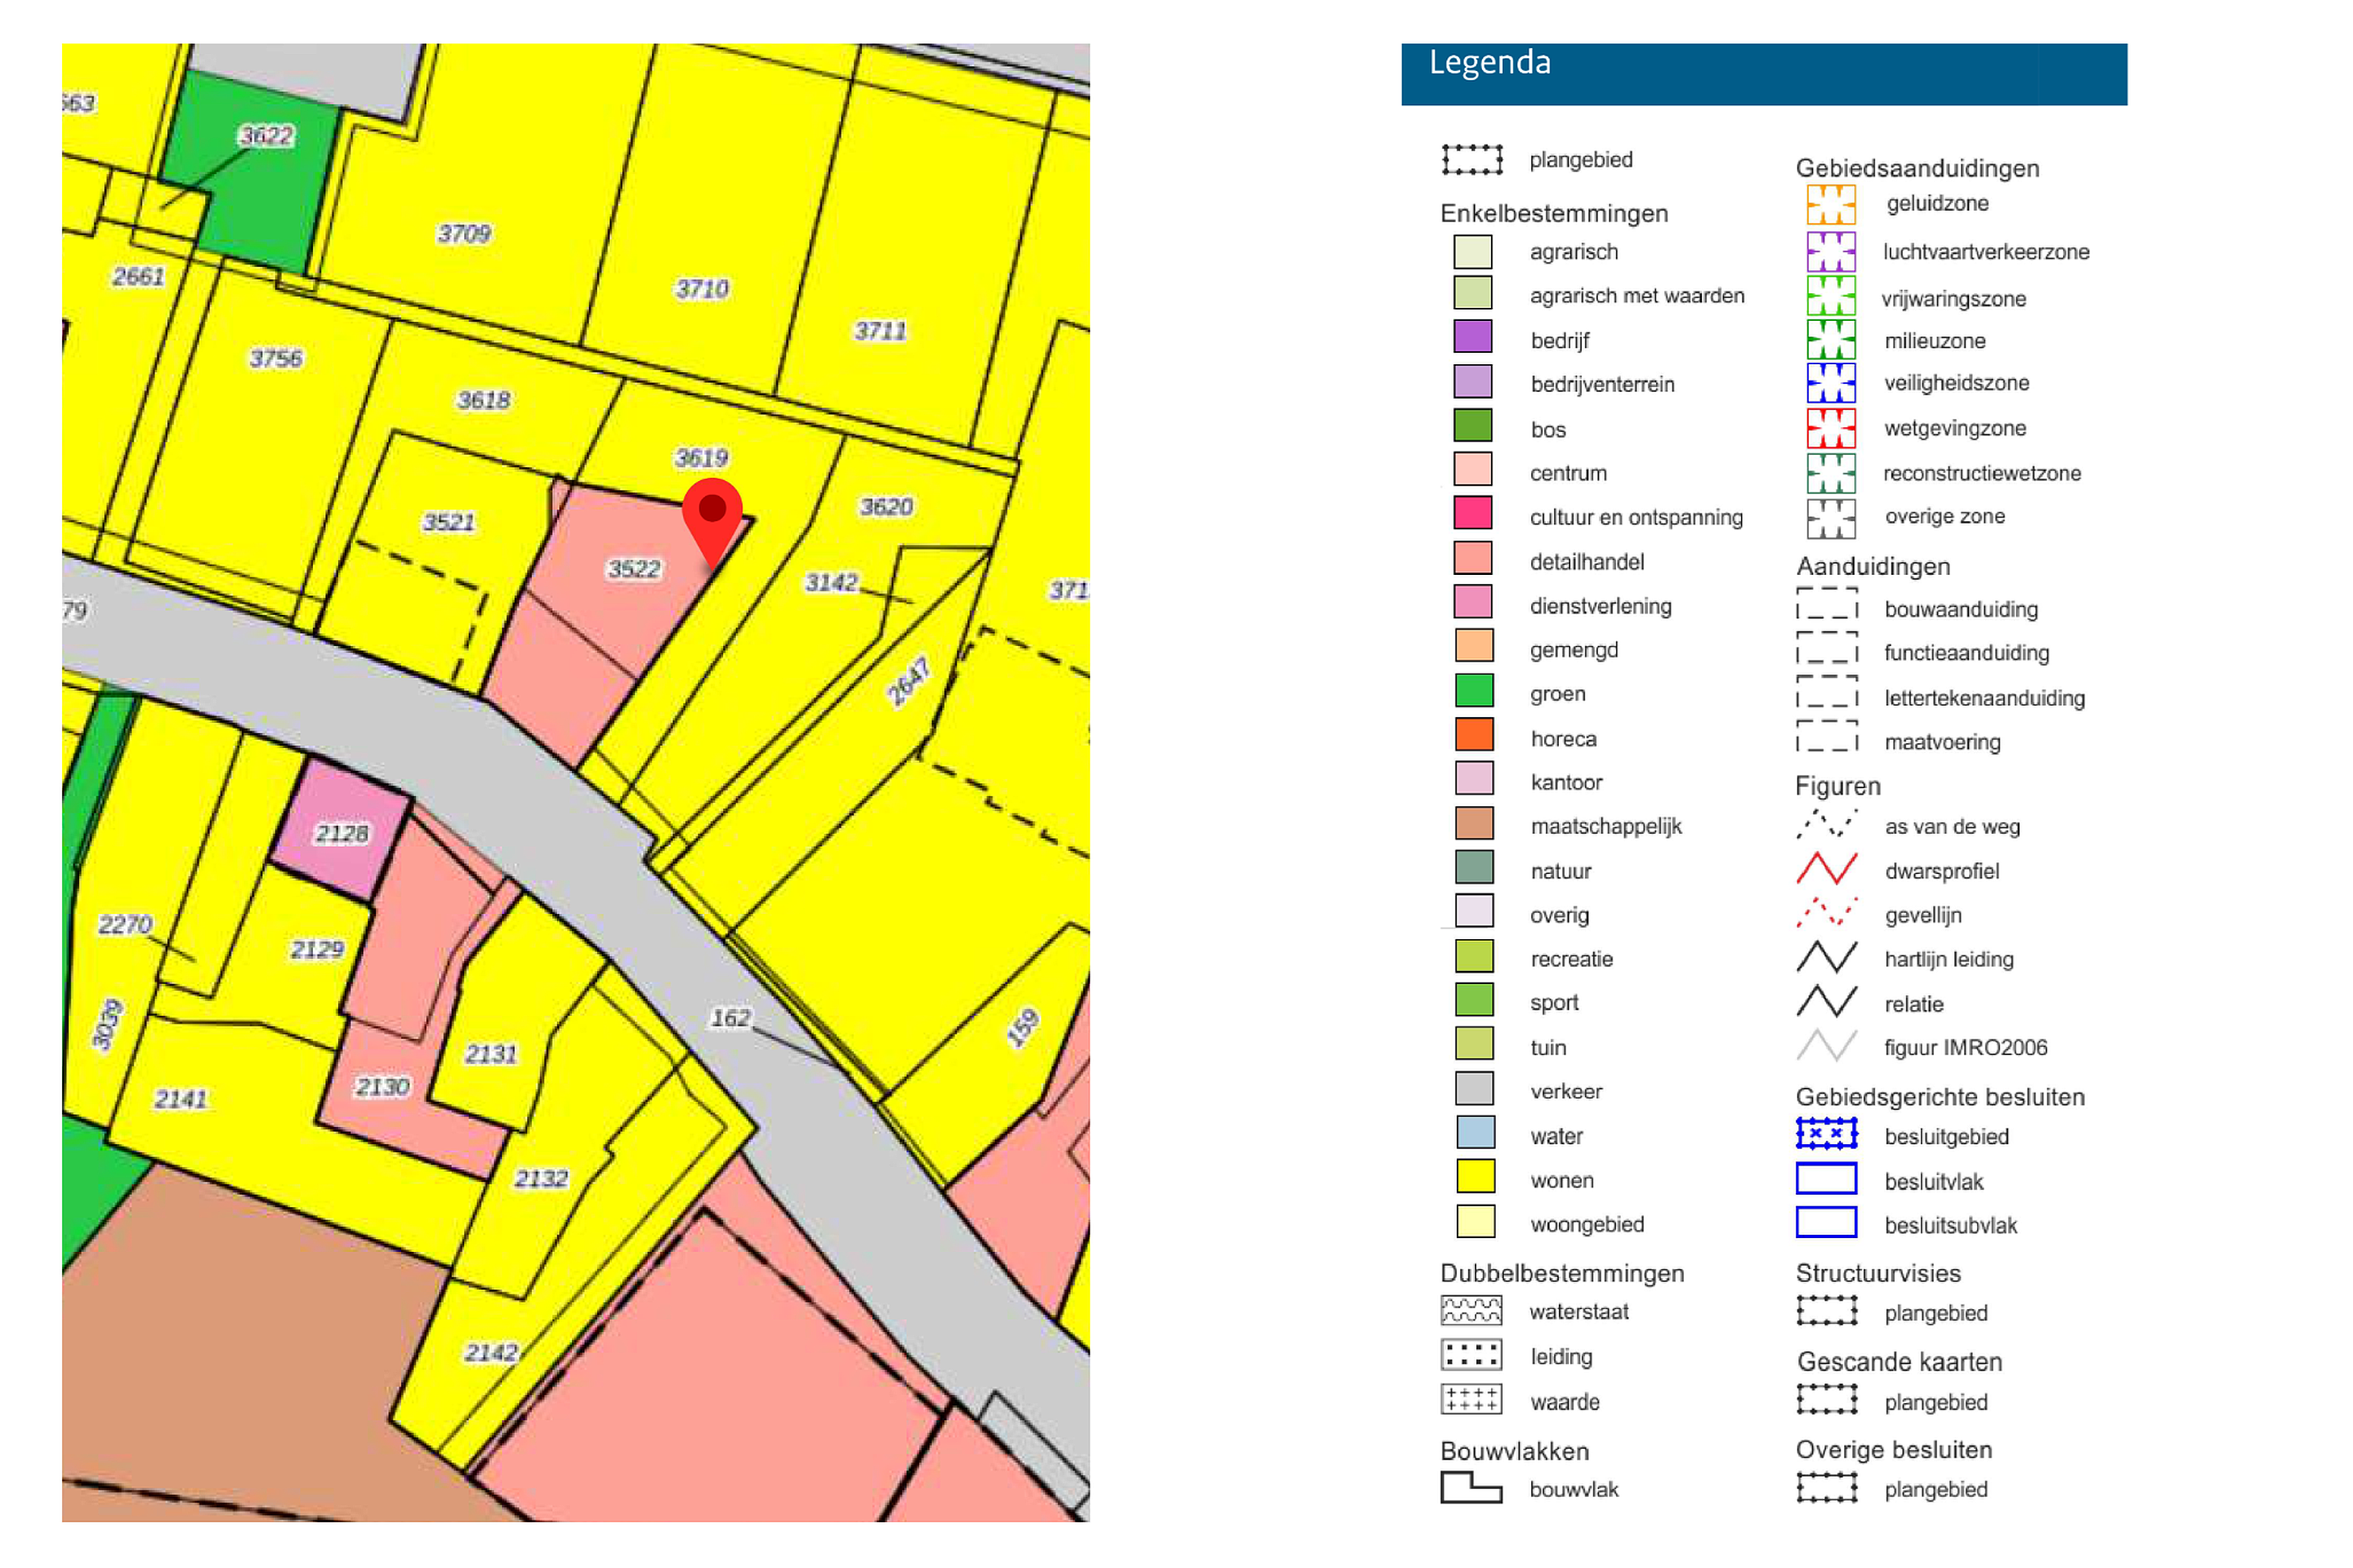Click the luchtvaartverkeerzone purple legend icon
Screen dimensions: 2353x1568
tap(1831, 251)
